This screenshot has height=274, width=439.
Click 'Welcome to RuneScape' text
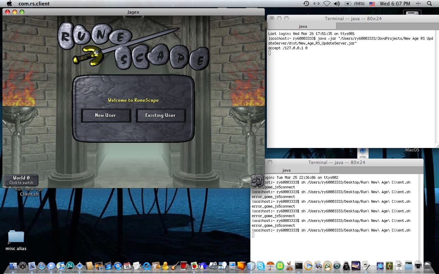coord(133,100)
